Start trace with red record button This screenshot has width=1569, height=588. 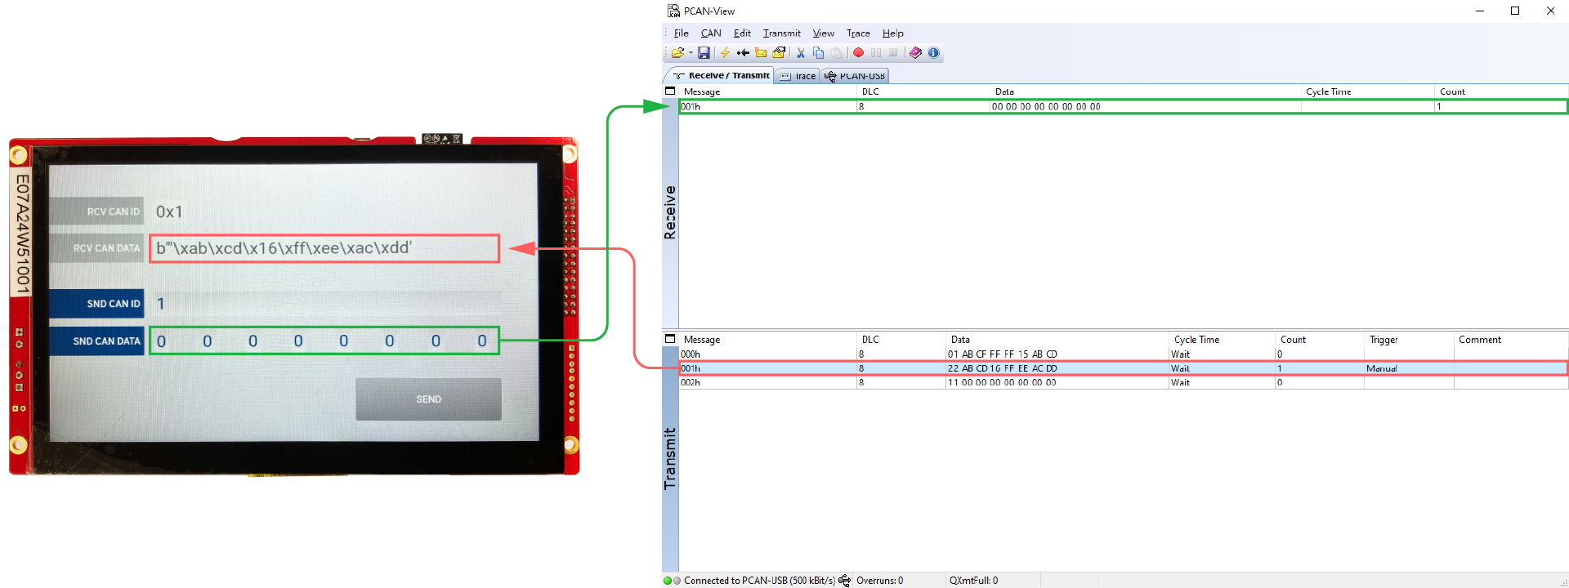coord(858,53)
